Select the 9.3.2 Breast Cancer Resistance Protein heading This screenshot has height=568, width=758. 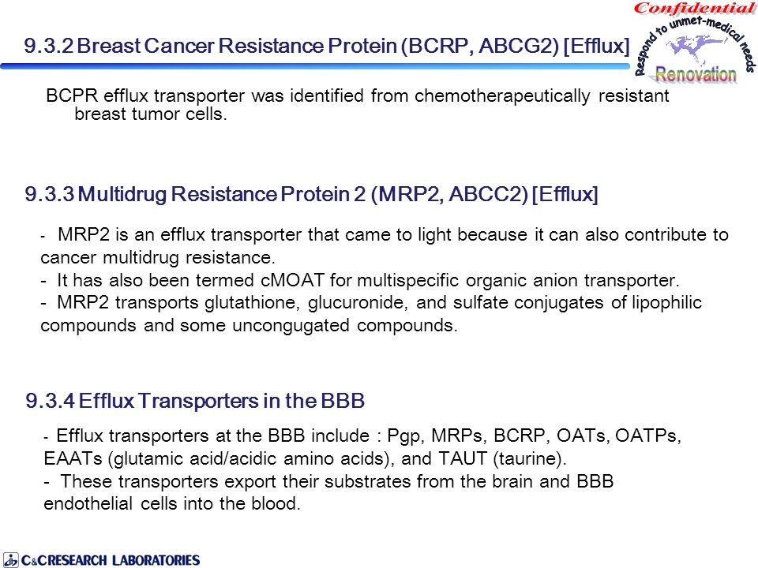tap(327, 46)
